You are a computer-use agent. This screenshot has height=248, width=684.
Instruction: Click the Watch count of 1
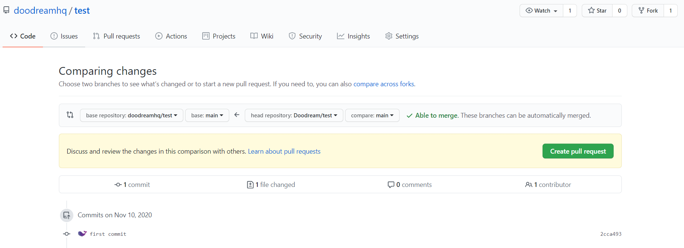(570, 11)
